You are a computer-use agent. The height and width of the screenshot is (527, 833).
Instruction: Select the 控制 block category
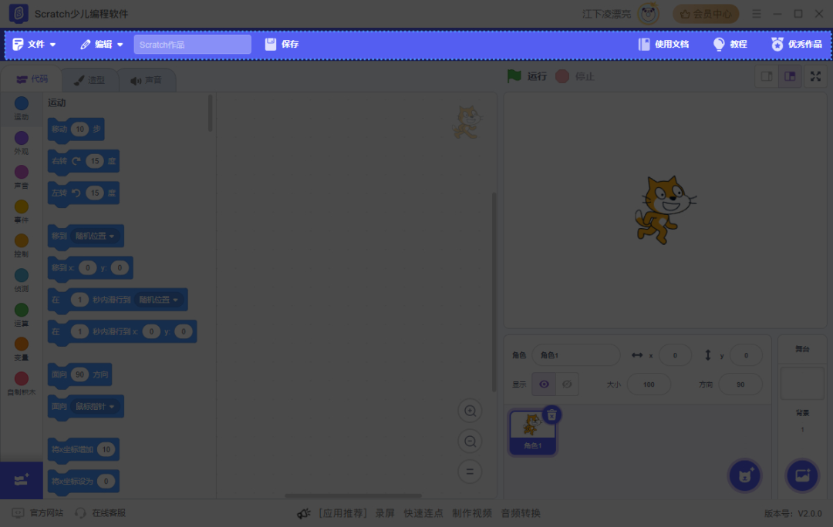coord(22,247)
